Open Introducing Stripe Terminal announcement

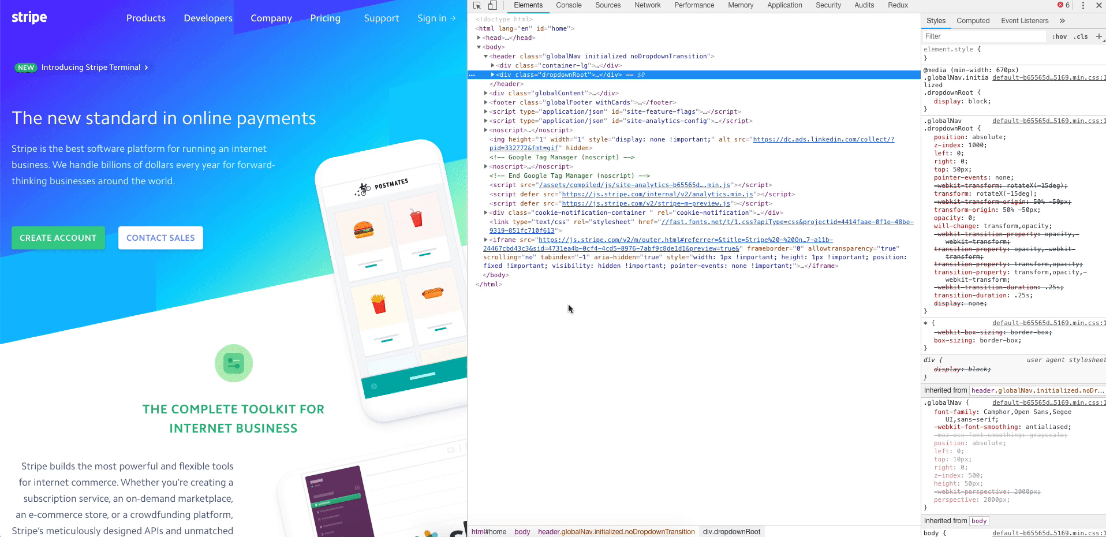click(x=95, y=68)
